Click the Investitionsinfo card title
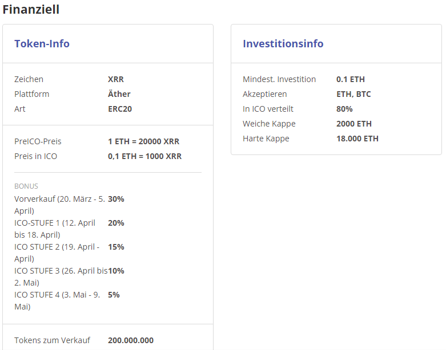Screen dimensions: 446x350 [283, 43]
